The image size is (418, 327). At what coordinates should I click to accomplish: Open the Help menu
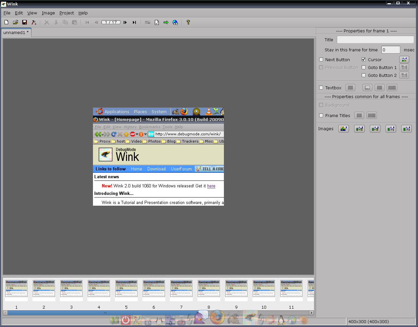[83, 13]
